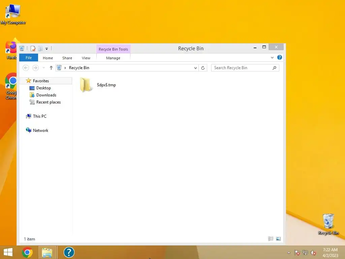Image resolution: width=345 pixels, height=259 pixels.
Task: Select the $dpx$.tmp file name
Action: tap(106, 85)
